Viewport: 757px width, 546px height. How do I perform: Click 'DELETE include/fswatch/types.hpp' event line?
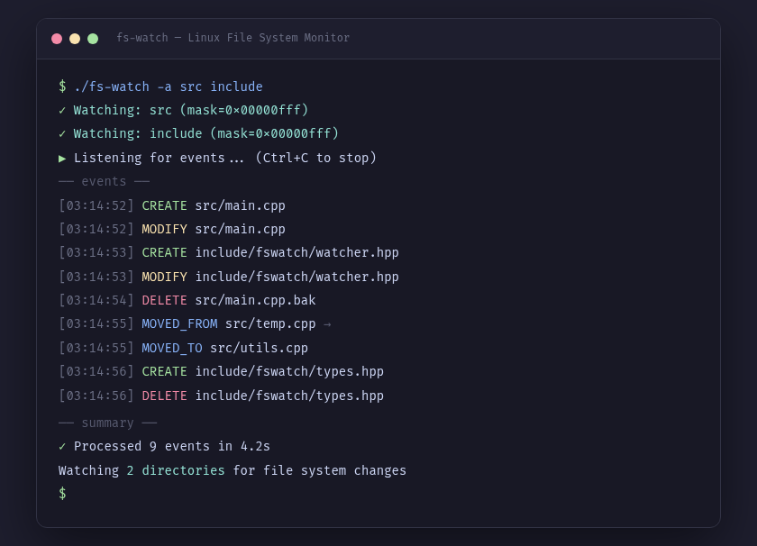coord(221,396)
